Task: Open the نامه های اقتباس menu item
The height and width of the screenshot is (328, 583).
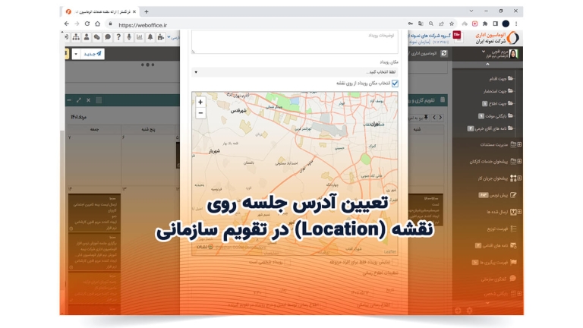Action: pyautogui.click(x=496, y=245)
